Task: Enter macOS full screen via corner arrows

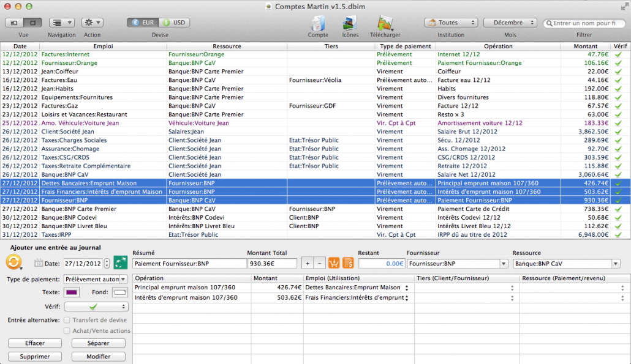Action: pyautogui.click(x=624, y=7)
